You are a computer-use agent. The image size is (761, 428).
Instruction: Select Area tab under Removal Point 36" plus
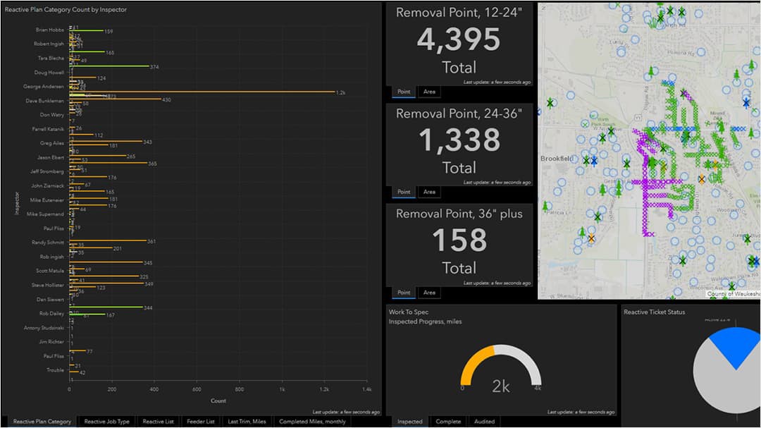coord(429,293)
